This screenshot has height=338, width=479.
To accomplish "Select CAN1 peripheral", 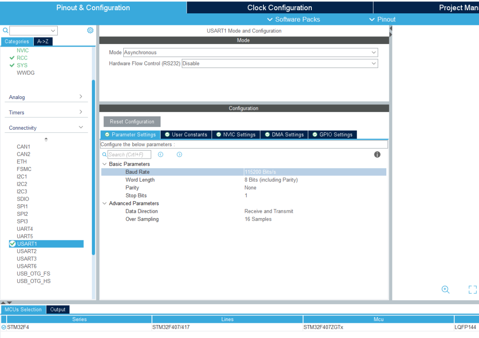I will tap(24, 147).
